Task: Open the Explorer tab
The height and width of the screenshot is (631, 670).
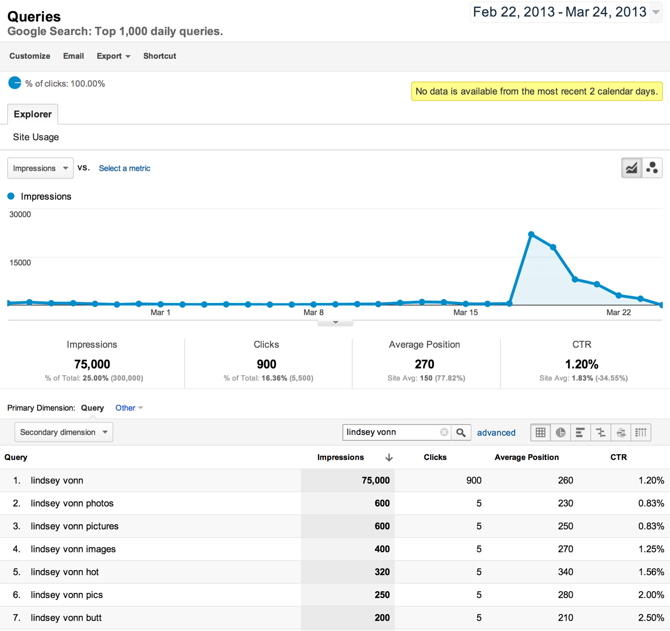Action: [32, 114]
